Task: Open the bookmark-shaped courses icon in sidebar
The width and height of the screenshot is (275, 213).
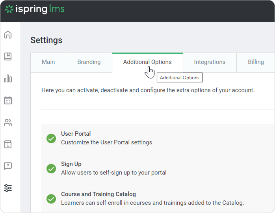Action: point(8,56)
